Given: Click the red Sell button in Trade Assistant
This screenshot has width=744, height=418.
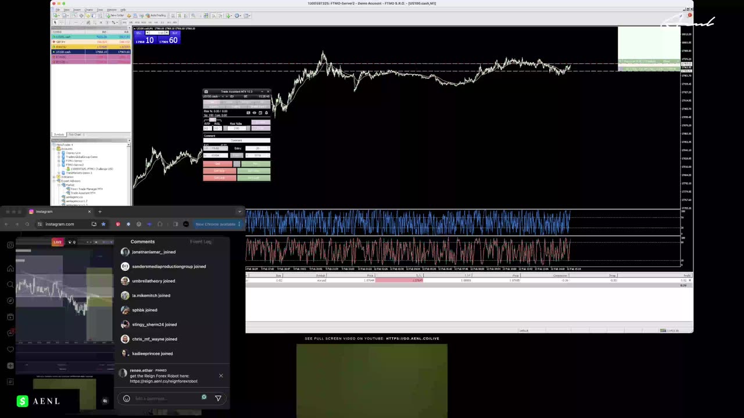Looking at the screenshot, I should pyautogui.click(x=217, y=164).
